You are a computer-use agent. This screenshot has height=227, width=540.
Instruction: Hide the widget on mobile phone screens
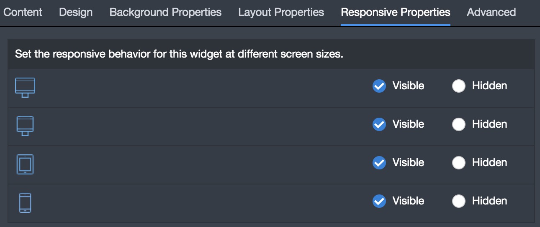[x=459, y=201]
